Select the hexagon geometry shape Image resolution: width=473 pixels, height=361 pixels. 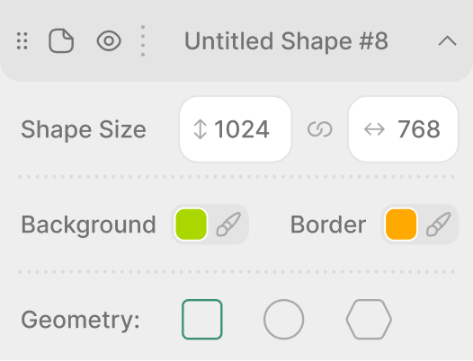369,319
